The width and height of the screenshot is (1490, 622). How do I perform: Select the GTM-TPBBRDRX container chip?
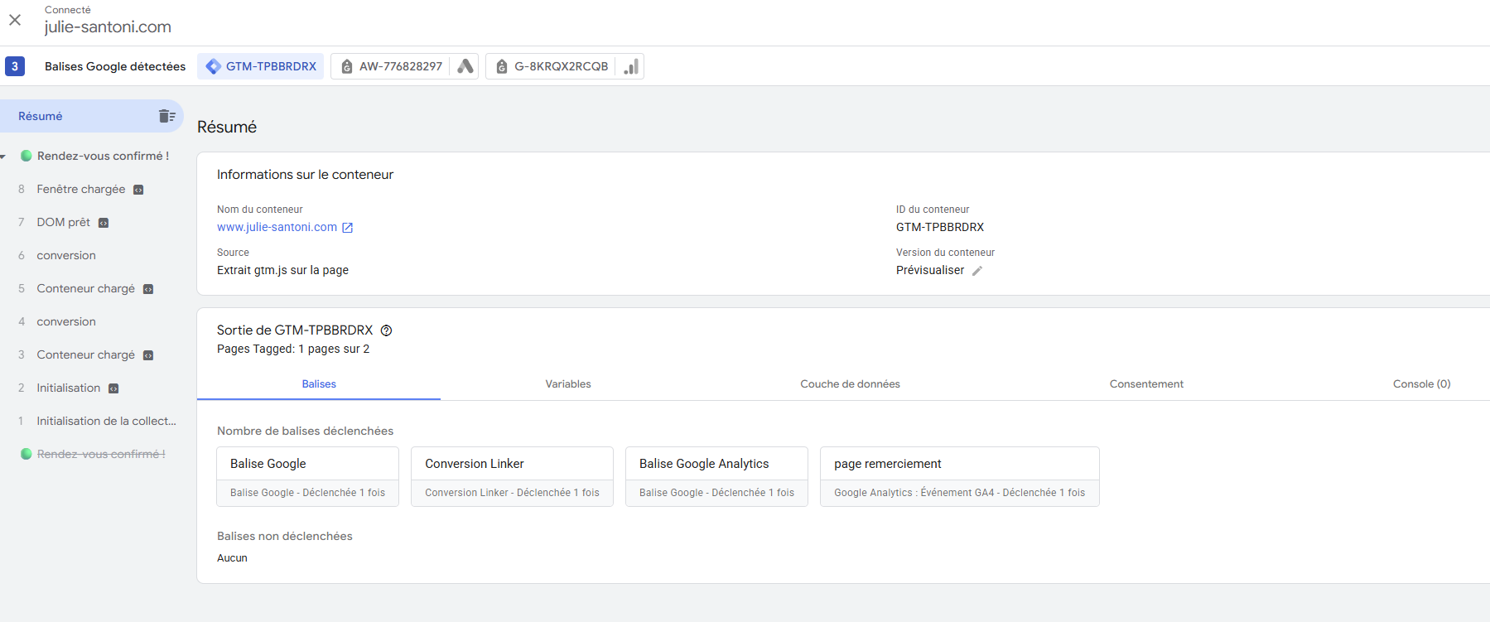(261, 66)
